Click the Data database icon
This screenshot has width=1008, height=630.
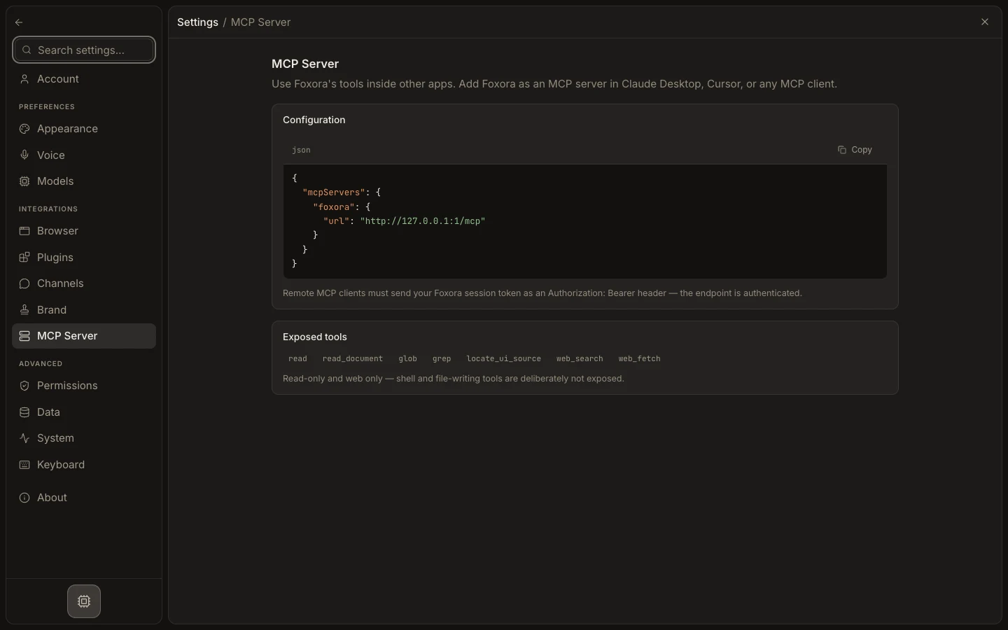24,412
